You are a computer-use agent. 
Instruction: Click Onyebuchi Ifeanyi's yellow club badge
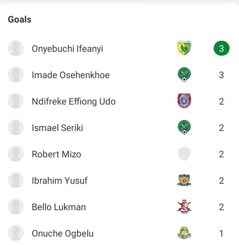pyautogui.click(x=184, y=49)
